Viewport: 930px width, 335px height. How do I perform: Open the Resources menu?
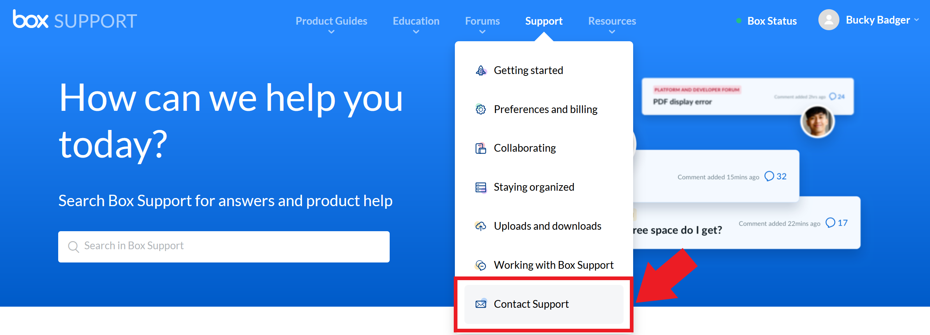[612, 21]
